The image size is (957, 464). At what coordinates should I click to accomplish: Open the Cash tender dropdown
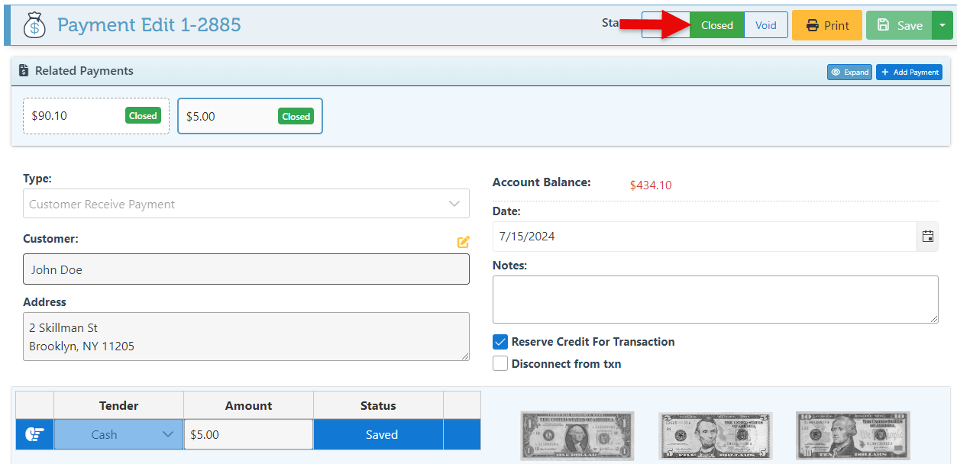point(118,434)
